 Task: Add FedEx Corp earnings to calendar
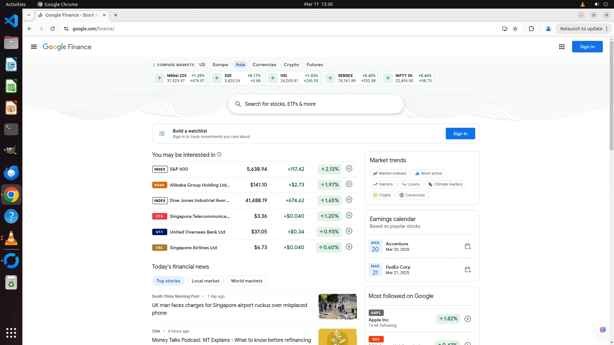(x=468, y=270)
